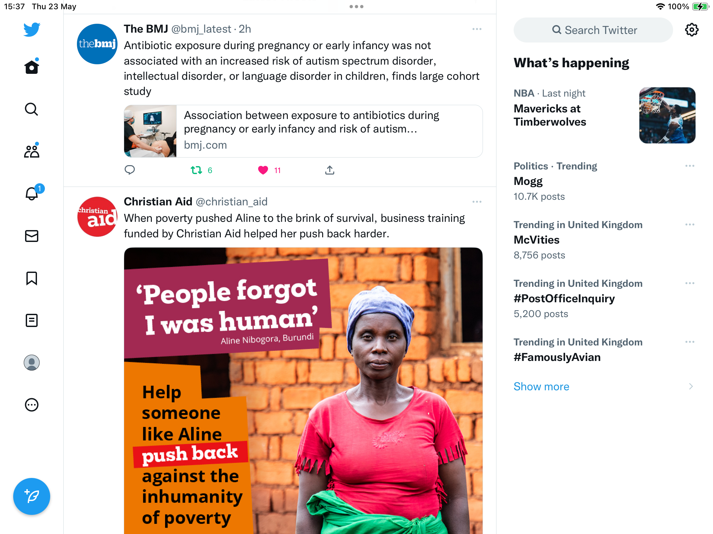Focus the Search Twitter field
The height and width of the screenshot is (534, 713).
(x=593, y=30)
